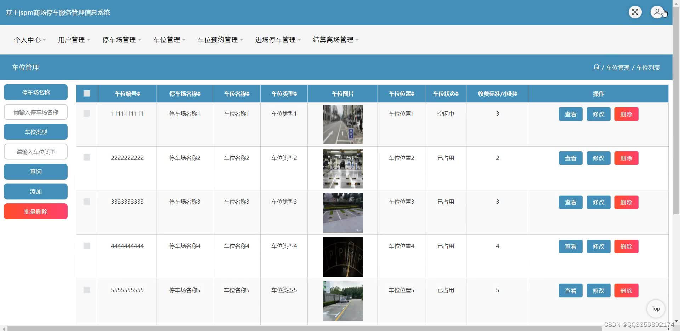Sort by 车位位置 column header
The width and height of the screenshot is (680, 331).
point(401,94)
